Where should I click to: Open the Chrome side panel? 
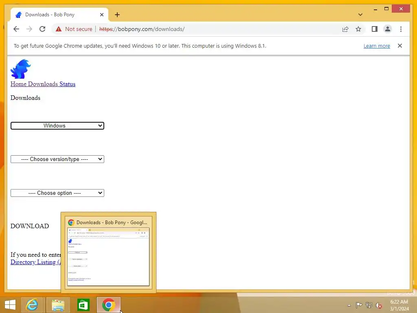point(375,29)
